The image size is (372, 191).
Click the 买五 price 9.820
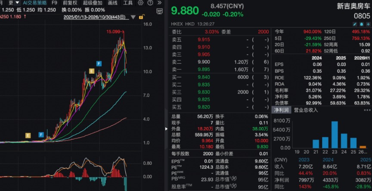(204, 107)
